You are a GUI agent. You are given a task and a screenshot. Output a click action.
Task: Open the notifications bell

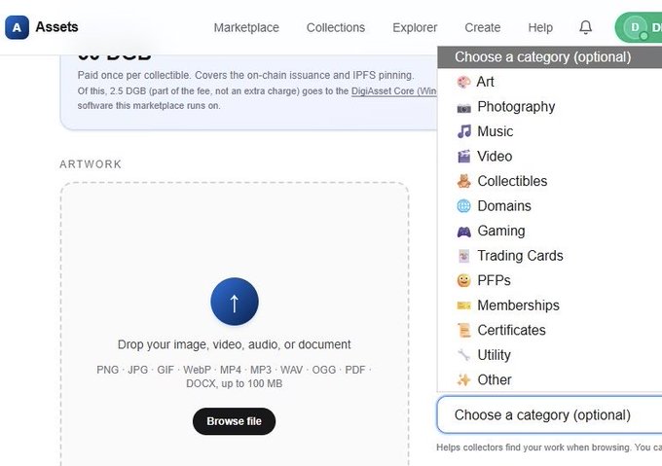pyautogui.click(x=585, y=27)
